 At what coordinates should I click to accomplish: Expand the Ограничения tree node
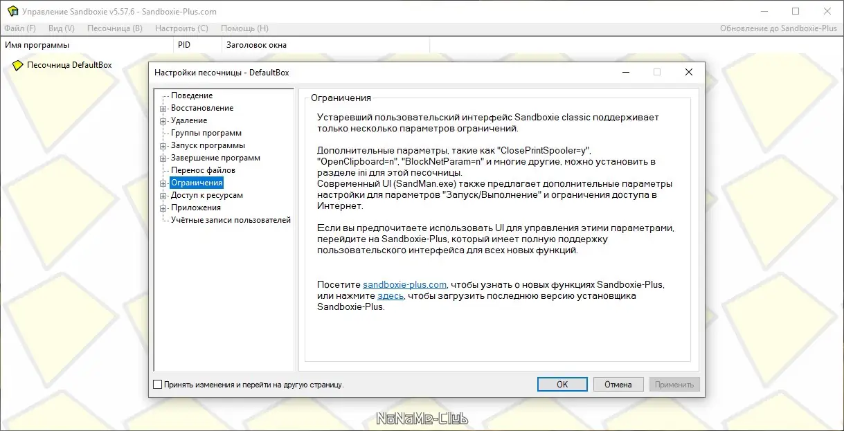click(x=163, y=183)
